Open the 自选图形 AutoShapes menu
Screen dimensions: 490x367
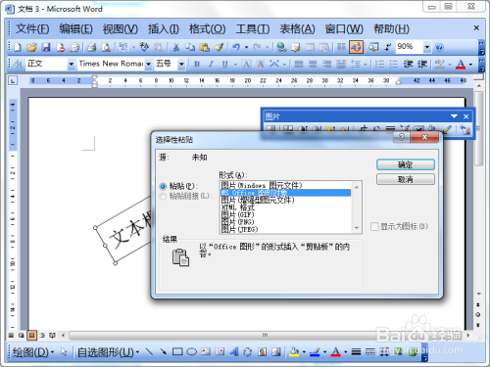(x=108, y=352)
